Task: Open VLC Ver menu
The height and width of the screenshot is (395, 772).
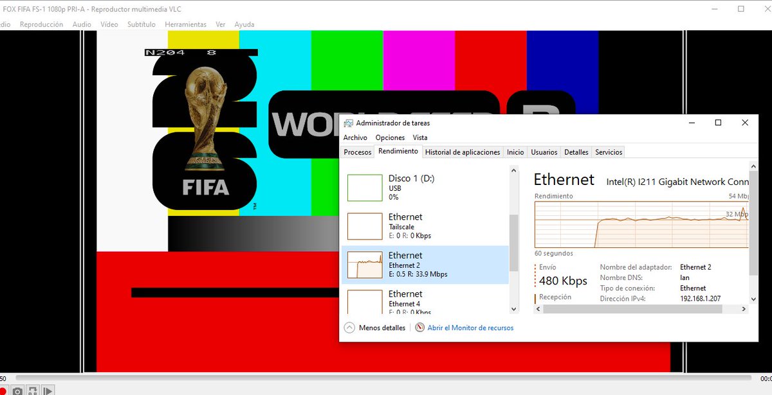Action: [x=221, y=24]
